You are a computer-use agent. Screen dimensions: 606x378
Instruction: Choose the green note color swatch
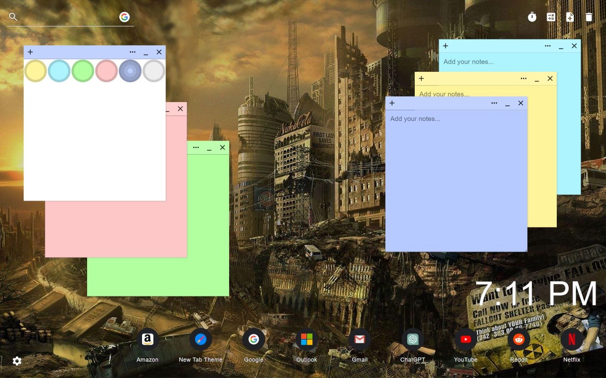83,71
